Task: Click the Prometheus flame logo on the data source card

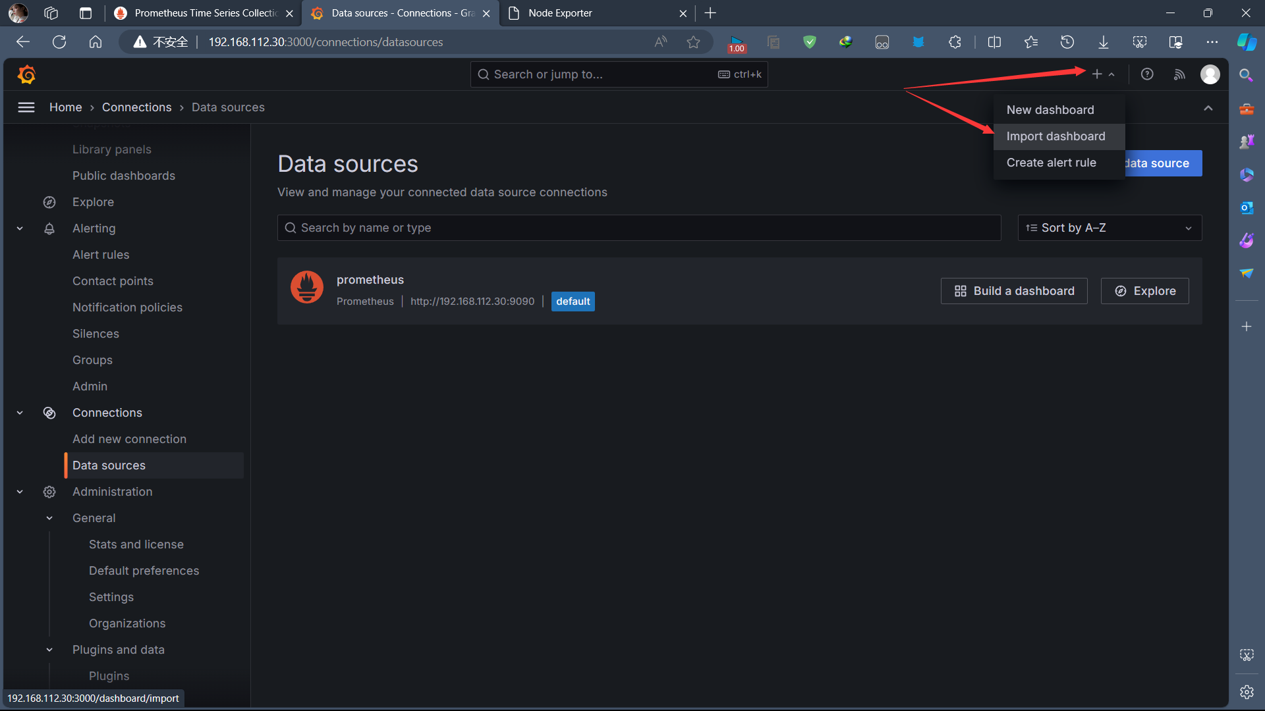Action: [x=306, y=287]
